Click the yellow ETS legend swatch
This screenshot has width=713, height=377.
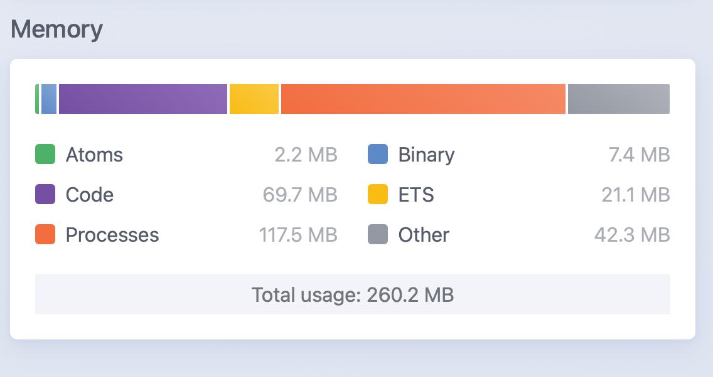[378, 194]
